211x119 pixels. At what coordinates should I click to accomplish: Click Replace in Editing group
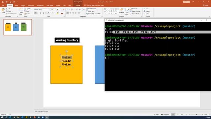coord(148,11)
